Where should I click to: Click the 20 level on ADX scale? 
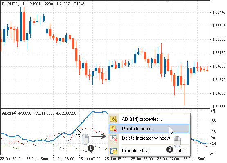[x=213, y=138]
